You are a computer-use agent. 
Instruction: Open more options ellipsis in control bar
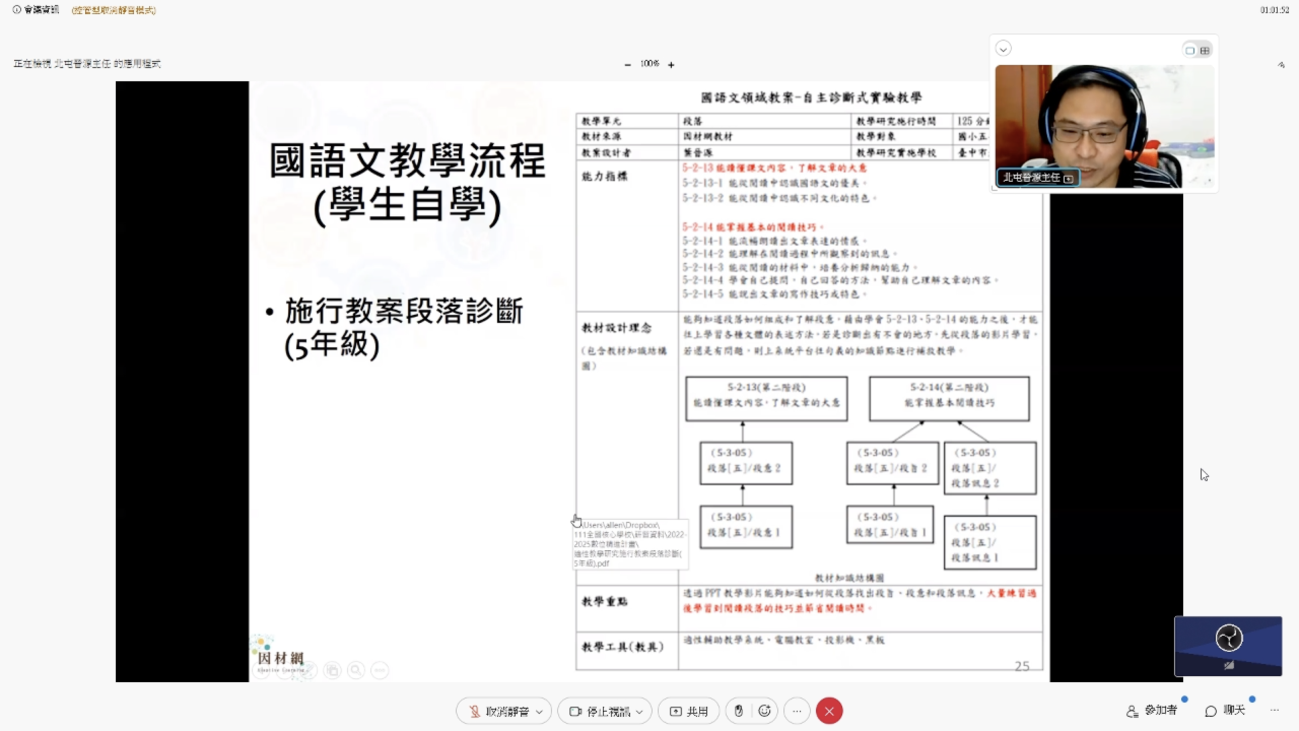tap(797, 711)
